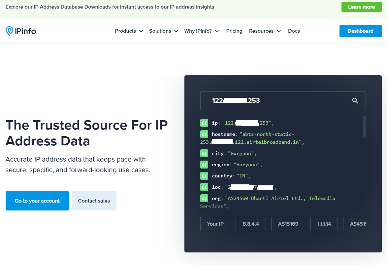Click the quote icon beside ip field
Screen dimensions: 387x265
pyautogui.click(x=204, y=123)
